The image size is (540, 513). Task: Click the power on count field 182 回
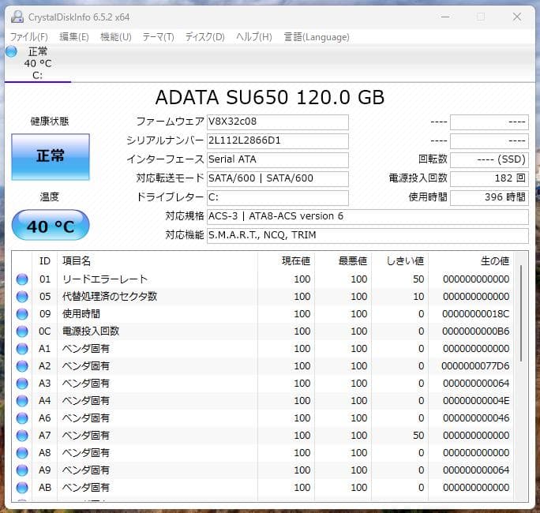click(x=489, y=179)
